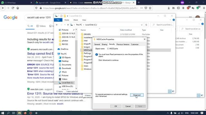Open Firefox downloads panel
The image size is (206, 115).
(169, 8)
